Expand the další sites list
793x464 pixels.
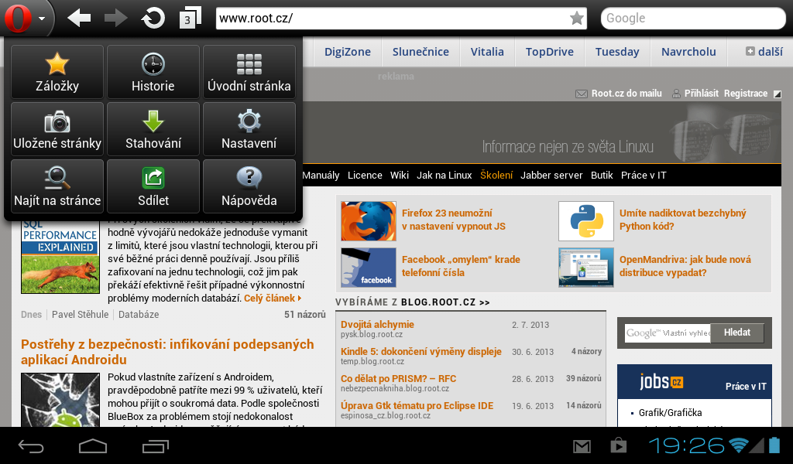tap(764, 51)
